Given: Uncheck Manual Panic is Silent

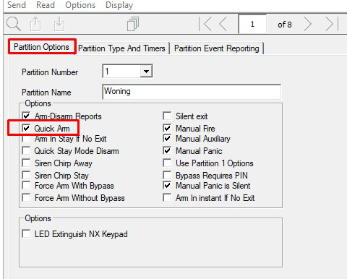Looking at the screenshot, I should 167,186.
